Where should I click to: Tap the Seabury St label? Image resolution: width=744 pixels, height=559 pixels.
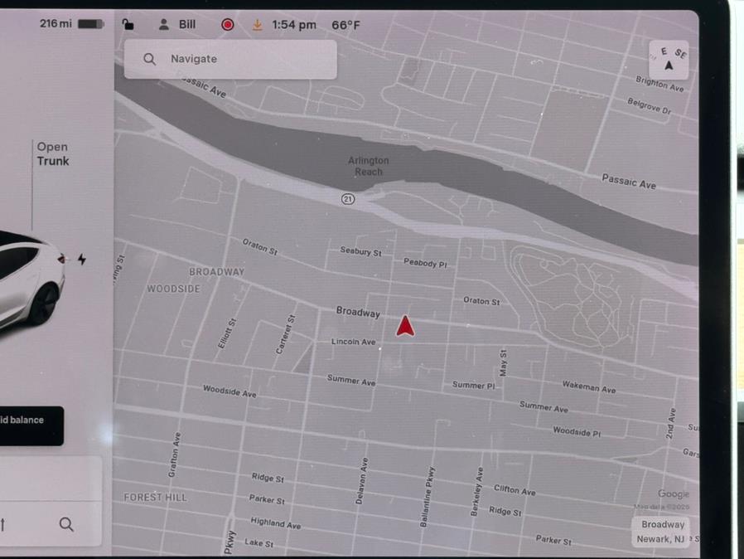(x=360, y=251)
